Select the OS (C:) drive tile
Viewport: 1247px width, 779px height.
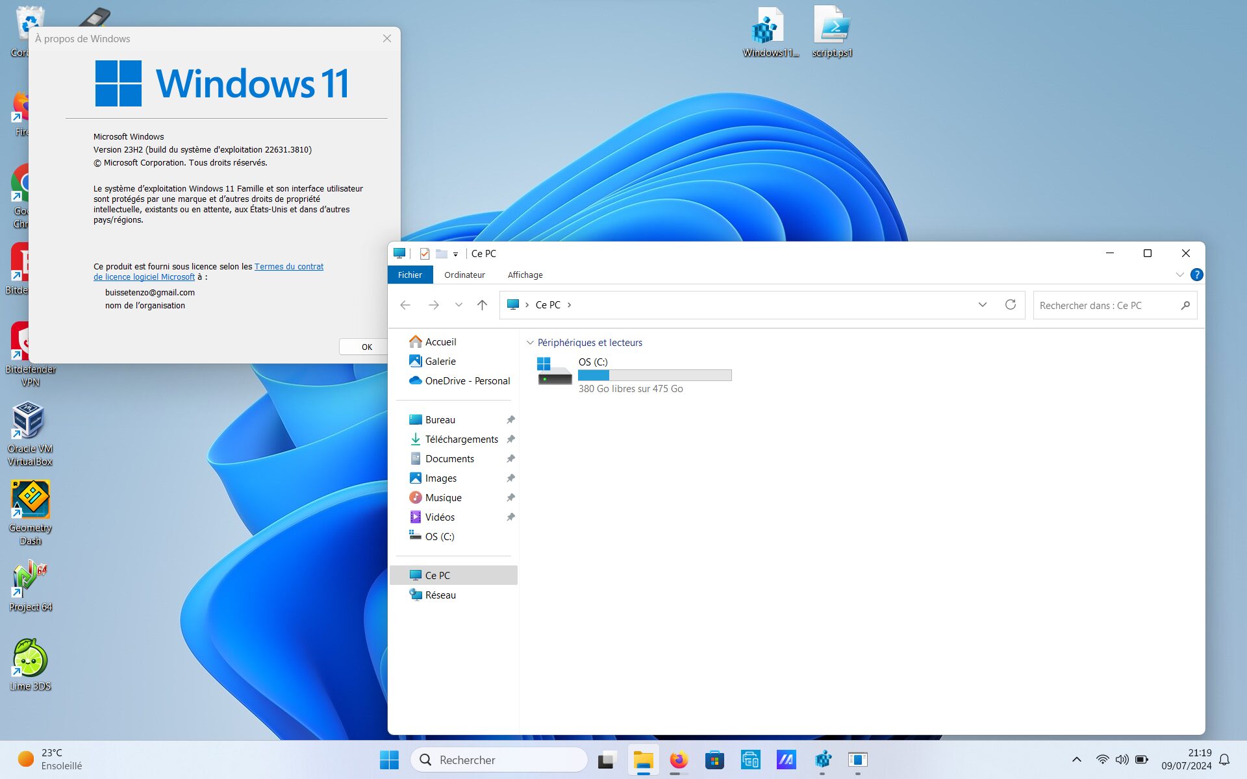click(x=634, y=375)
